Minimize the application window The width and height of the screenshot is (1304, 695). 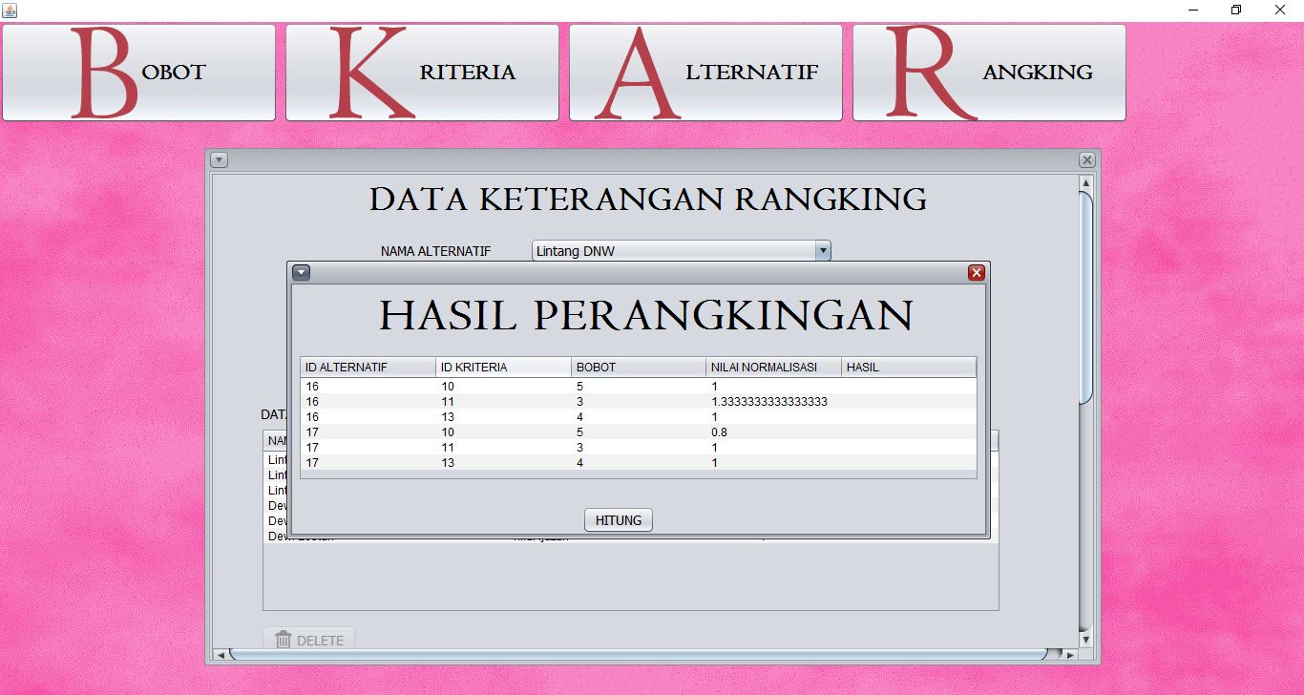pyautogui.click(x=1190, y=10)
